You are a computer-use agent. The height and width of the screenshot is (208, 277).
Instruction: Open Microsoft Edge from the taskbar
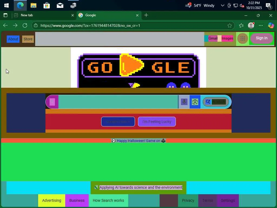pos(20,5)
